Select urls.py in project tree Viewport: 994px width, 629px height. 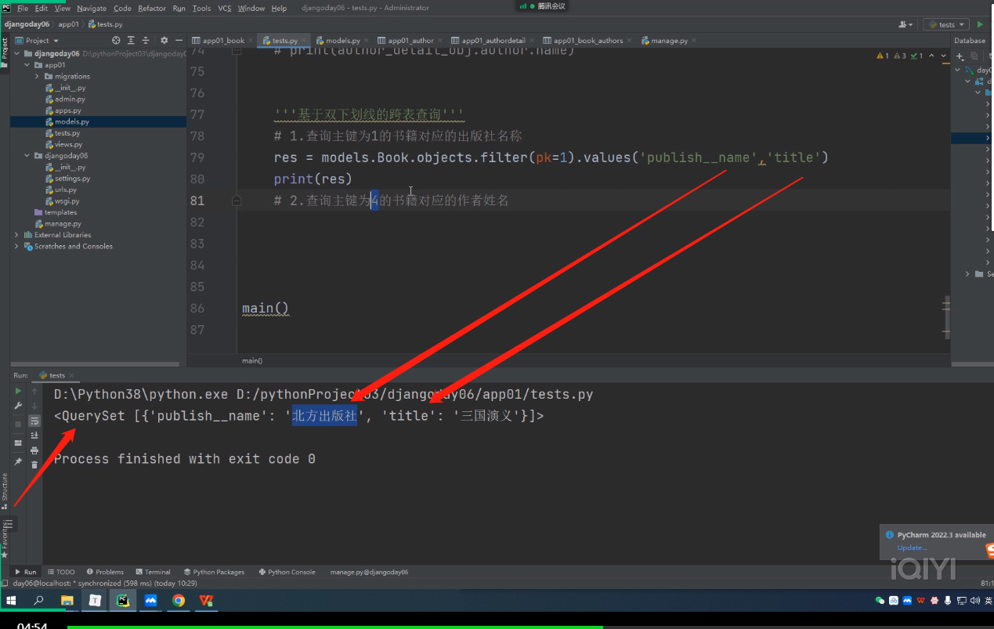(66, 190)
